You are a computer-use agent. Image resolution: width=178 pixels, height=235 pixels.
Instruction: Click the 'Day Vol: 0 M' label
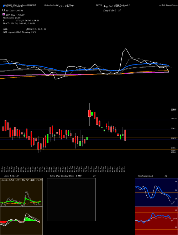112,11
